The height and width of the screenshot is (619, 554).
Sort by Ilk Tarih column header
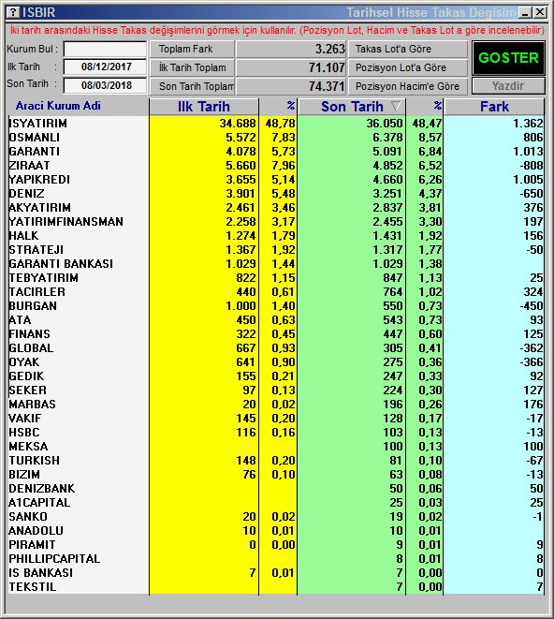point(204,107)
